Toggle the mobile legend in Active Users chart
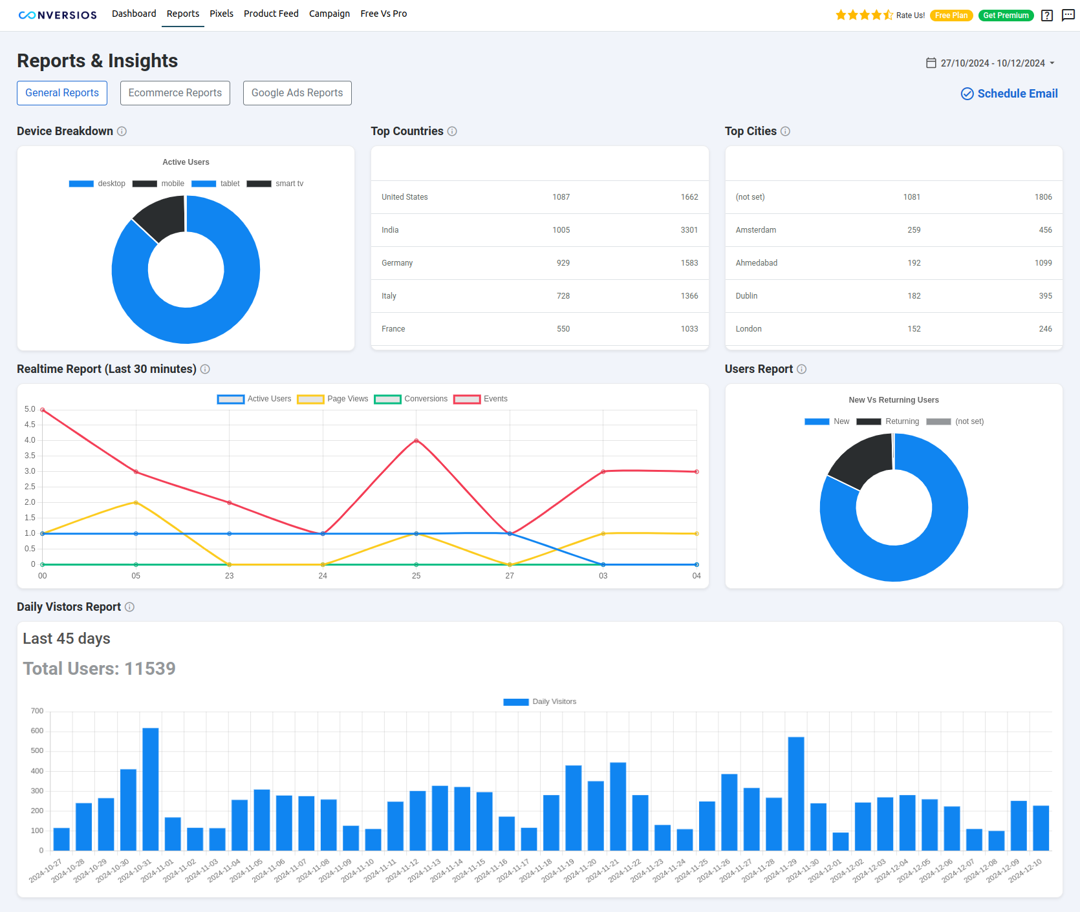1080x912 pixels. click(x=159, y=184)
